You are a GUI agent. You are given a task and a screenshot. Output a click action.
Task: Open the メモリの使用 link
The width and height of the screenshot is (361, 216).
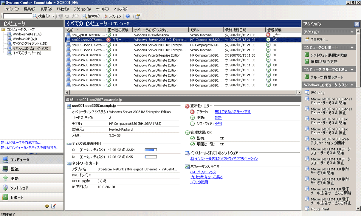coord(199,182)
